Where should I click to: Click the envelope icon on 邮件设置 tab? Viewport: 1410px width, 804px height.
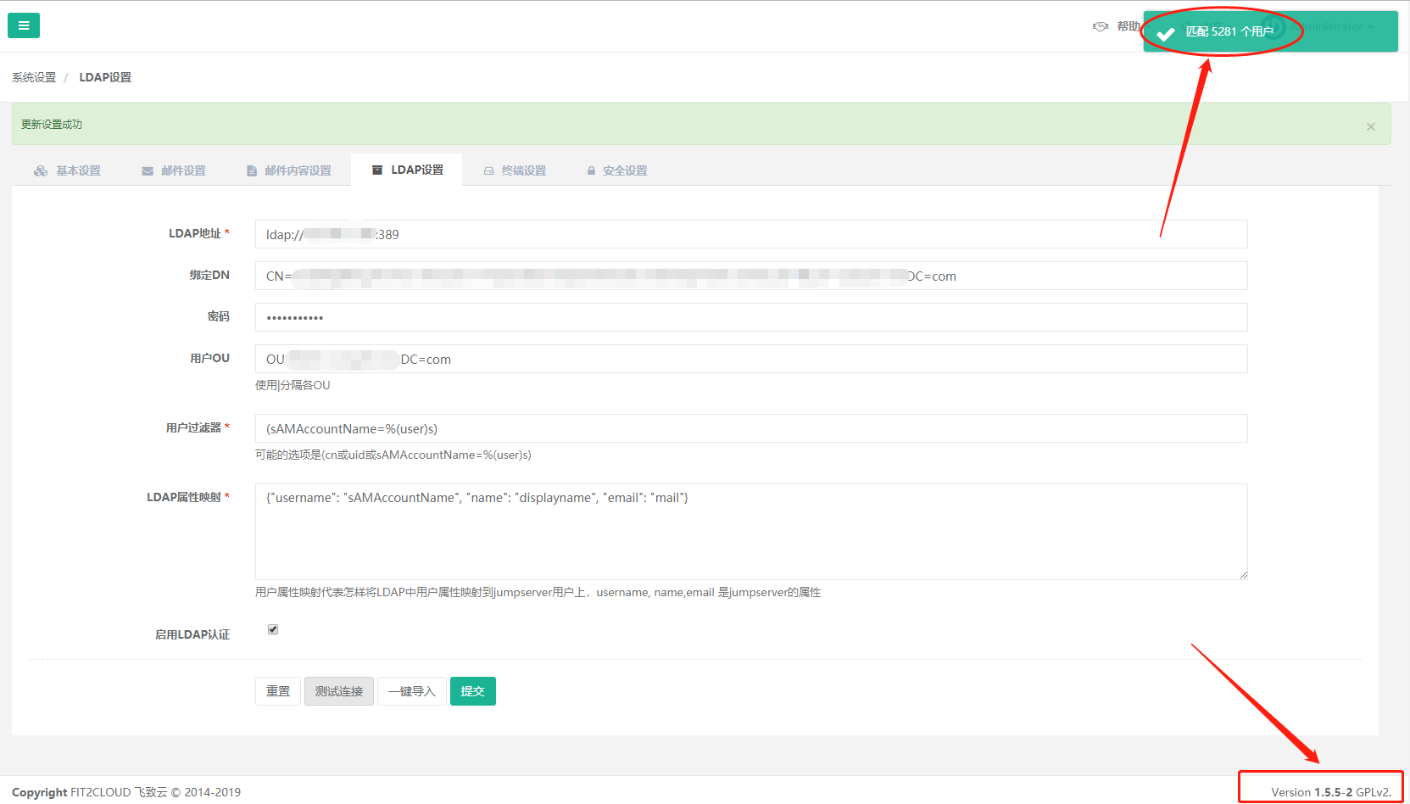(148, 171)
